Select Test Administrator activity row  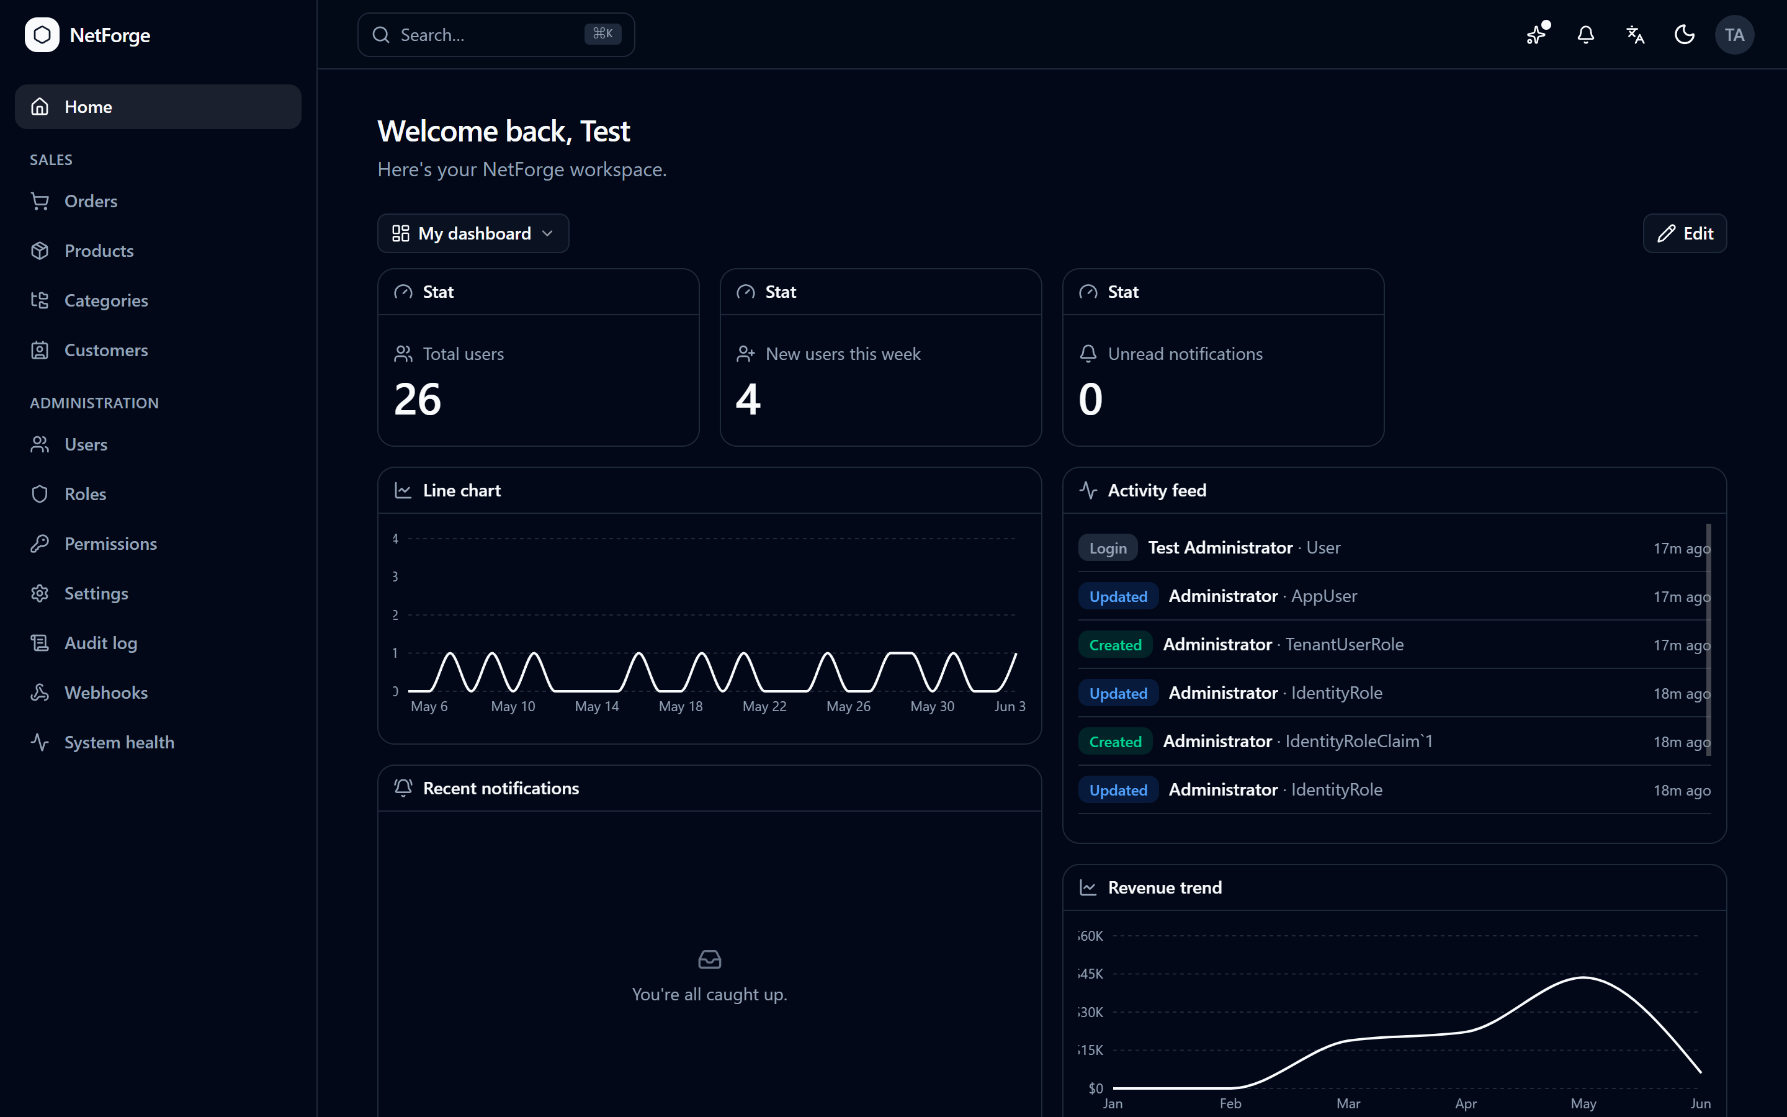coord(1394,547)
